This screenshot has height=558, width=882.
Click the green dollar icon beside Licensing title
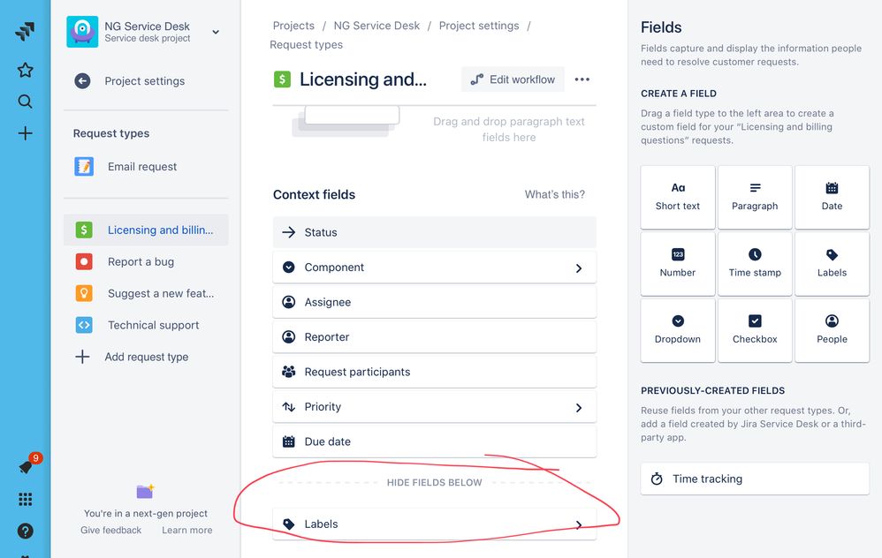pos(282,79)
